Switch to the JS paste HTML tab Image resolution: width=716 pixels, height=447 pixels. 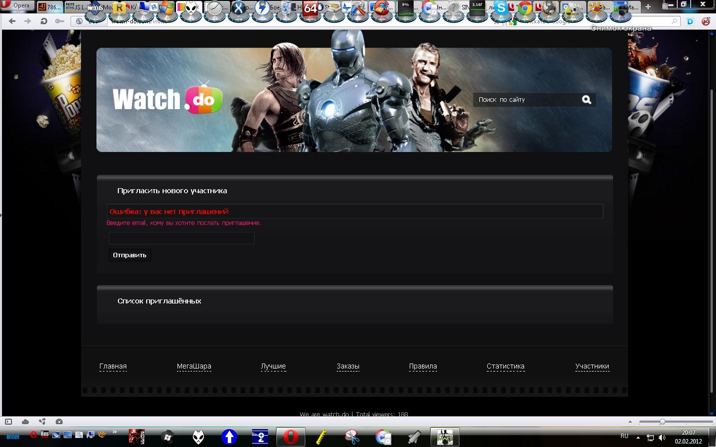click(x=76, y=7)
